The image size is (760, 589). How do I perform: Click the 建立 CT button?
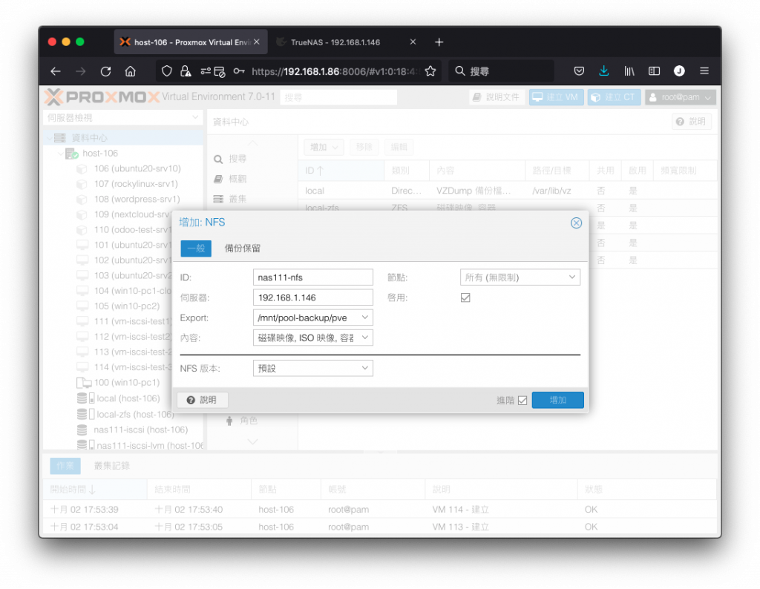click(614, 97)
